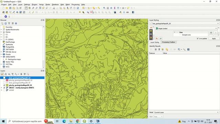Switch to Processing Toolbox tab
The image size is (220, 124).
pyautogui.click(x=168, y=42)
